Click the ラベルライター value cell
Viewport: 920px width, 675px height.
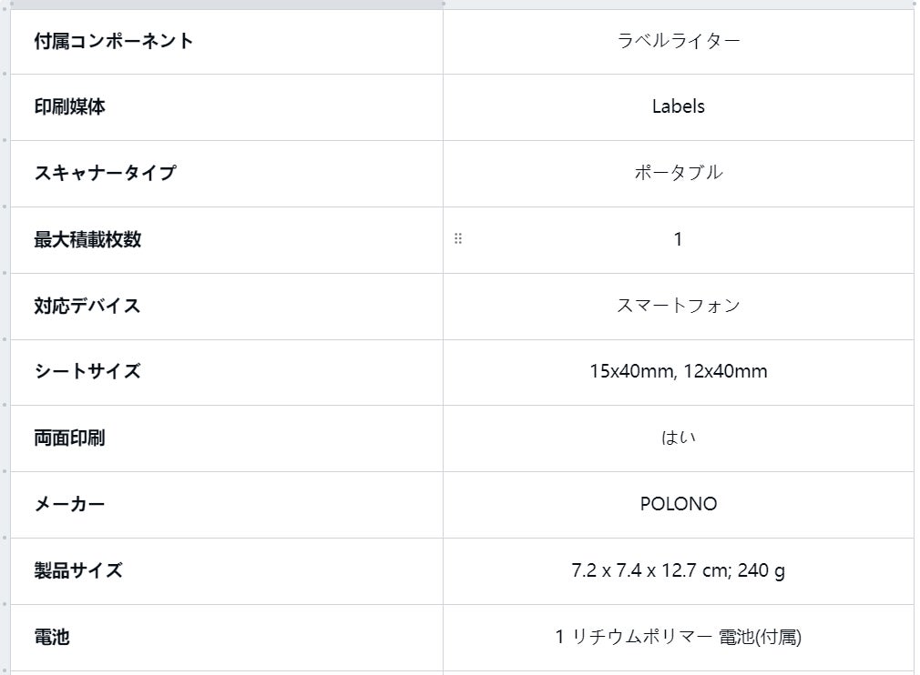(x=679, y=41)
